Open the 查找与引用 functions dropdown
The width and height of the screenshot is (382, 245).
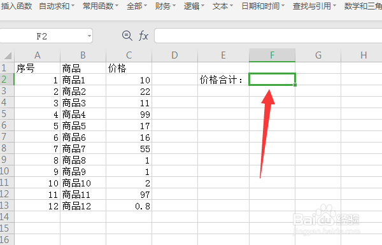315,6
